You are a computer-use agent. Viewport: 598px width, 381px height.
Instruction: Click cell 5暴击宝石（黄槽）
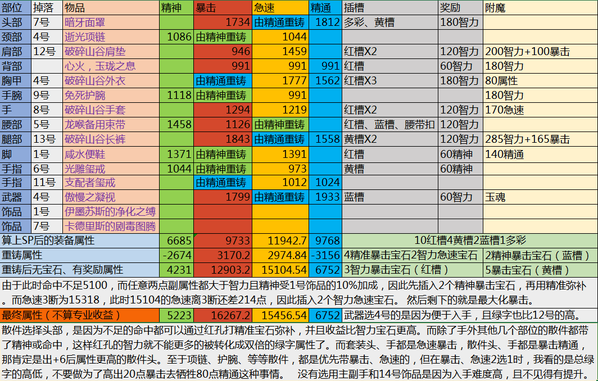point(541,270)
